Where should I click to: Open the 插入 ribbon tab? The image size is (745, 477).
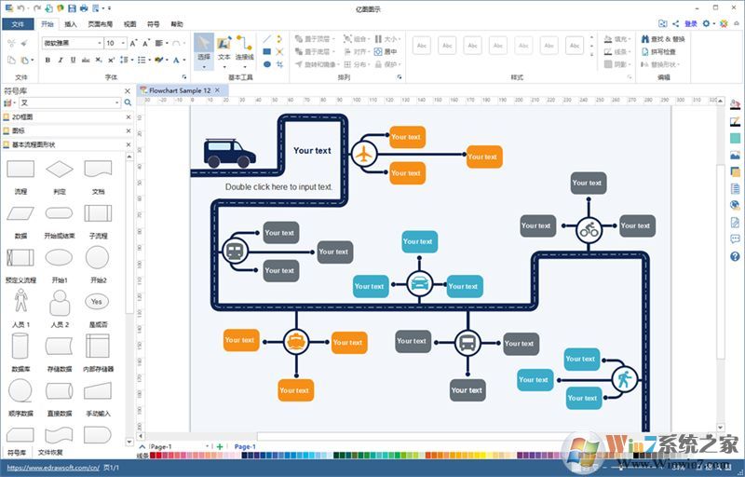71,24
